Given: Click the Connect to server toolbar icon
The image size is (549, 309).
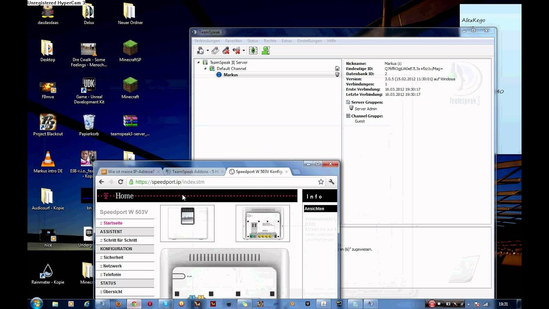Looking at the screenshot, I should pyautogui.click(x=200, y=51).
